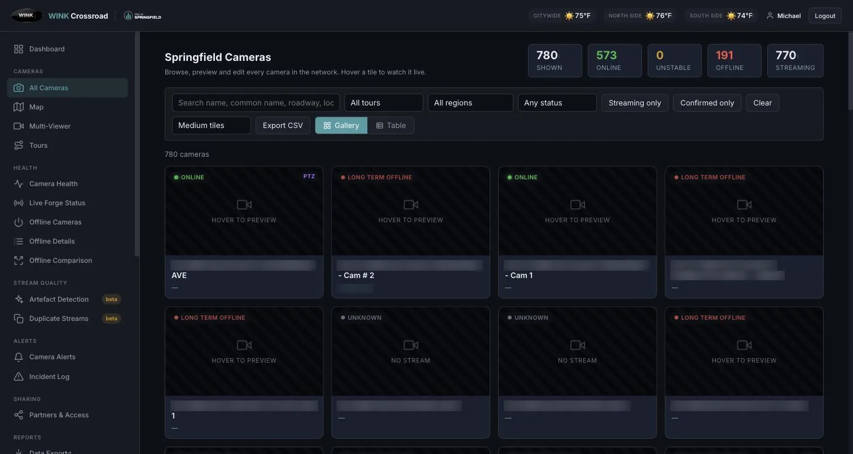Click the 770 Streaming stat card
This screenshot has height=454, width=853.
795,60
